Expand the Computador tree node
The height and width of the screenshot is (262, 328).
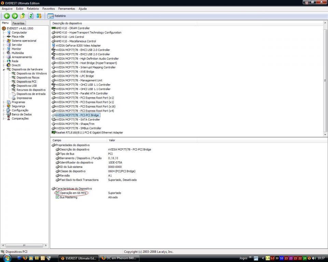[3, 33]
